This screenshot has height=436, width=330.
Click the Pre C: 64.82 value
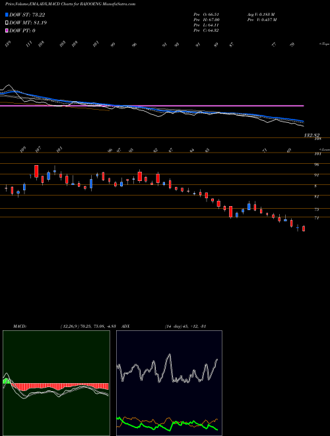coord(206,30)
